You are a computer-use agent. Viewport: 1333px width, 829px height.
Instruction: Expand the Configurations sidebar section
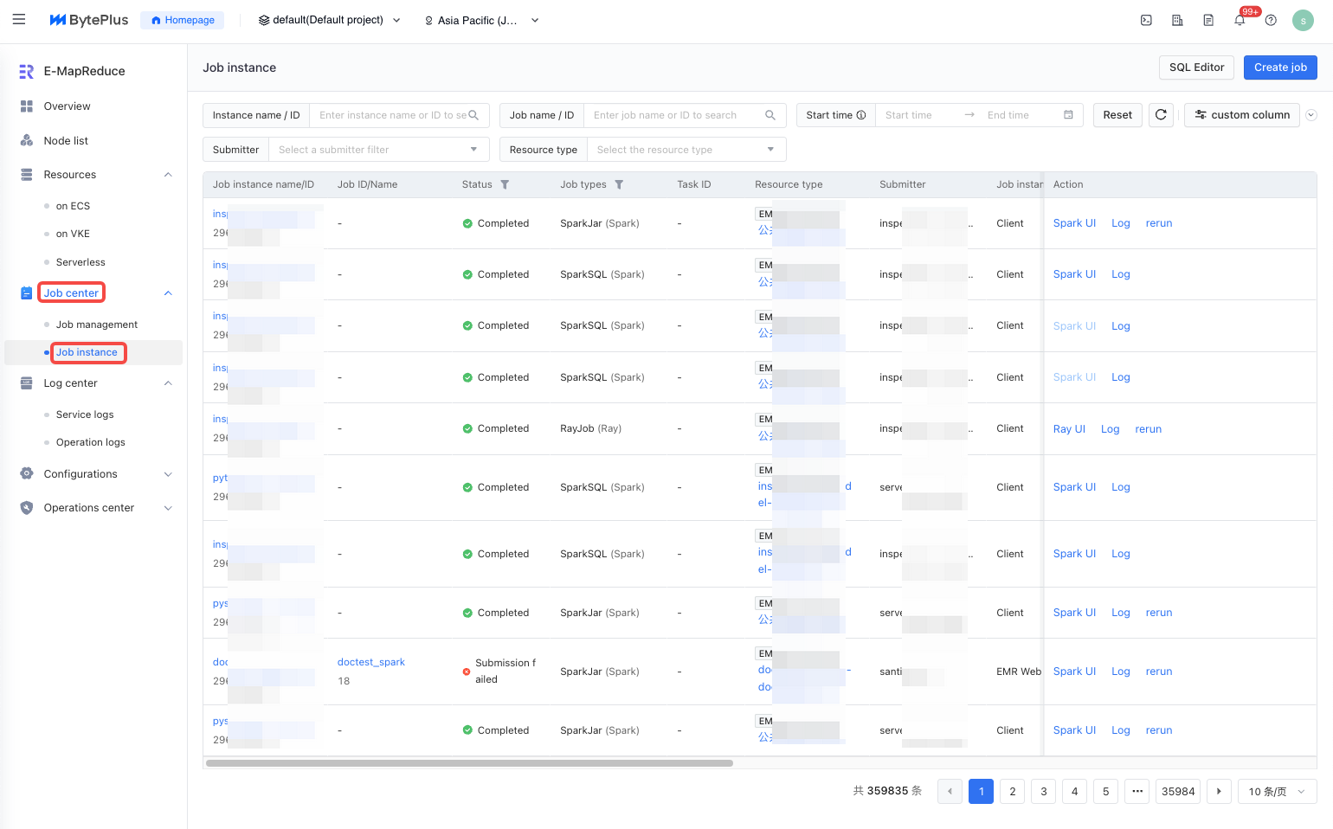[168, 474]
